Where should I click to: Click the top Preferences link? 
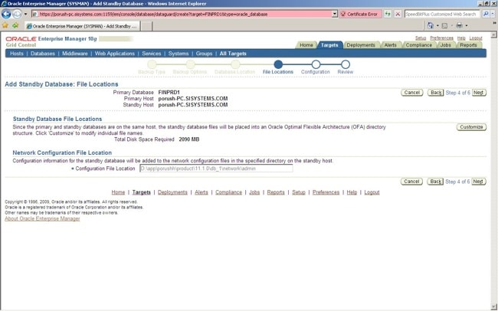pyautogui.click(x=441, y=38)
